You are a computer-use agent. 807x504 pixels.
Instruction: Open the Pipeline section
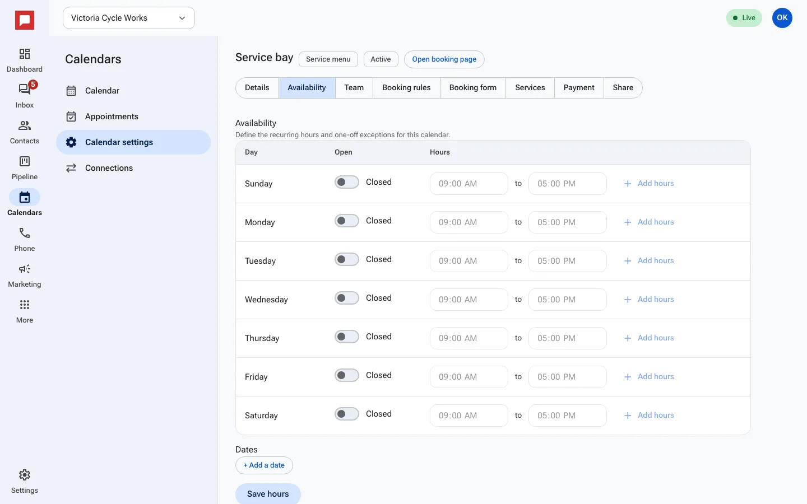[25, 168]
